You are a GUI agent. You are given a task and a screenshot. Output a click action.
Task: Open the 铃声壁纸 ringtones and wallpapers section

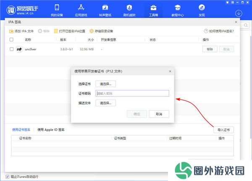[x=105, y=10]
